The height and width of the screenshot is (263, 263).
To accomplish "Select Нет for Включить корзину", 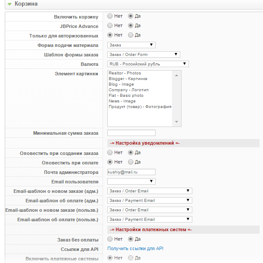I will click(110, 16).
